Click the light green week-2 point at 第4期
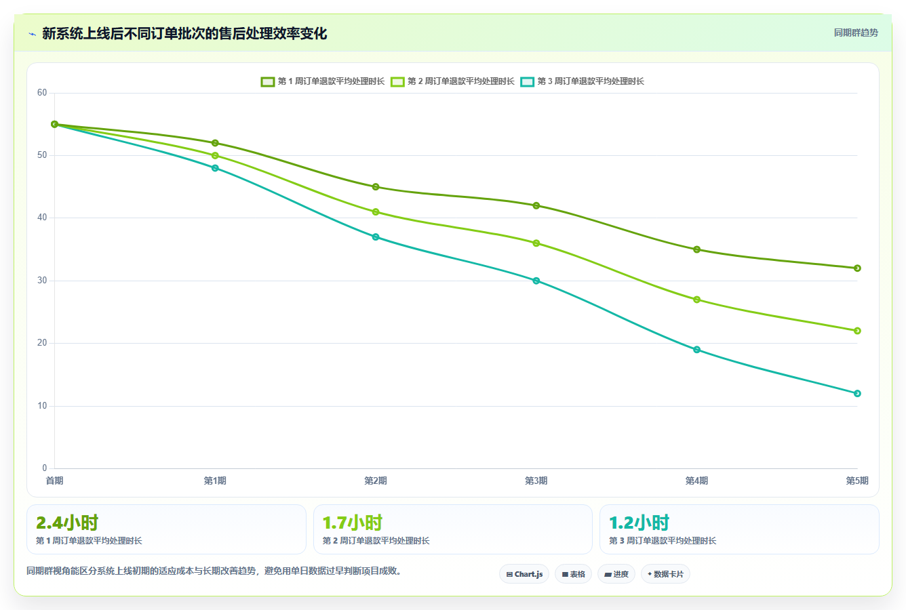906x610 pixels. (696, 300)
